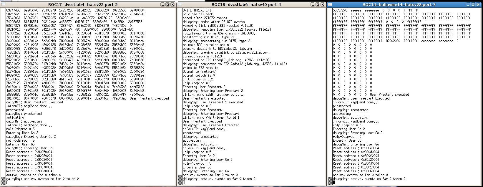Click 'Linking sync EVENT trigger to id 1'
This screenshot has width=483, height=187.
(x=213, y=95)
